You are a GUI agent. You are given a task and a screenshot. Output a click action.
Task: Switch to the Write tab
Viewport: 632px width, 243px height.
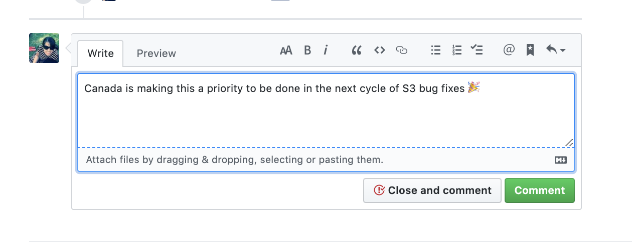pyautogui.click(x=100, y=53)
